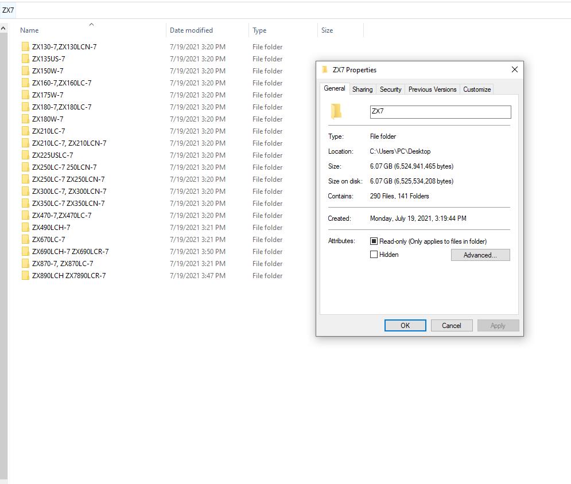Click the ZX300LC-7, ZX300LCN-7 folder icon

pyautogui.click(x=25, y=191)
